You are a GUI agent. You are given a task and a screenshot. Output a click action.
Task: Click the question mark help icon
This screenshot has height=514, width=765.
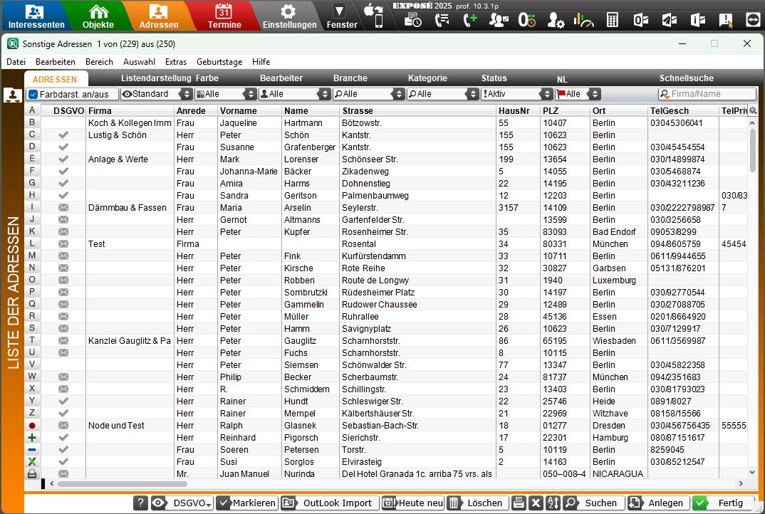click(141, 503)
